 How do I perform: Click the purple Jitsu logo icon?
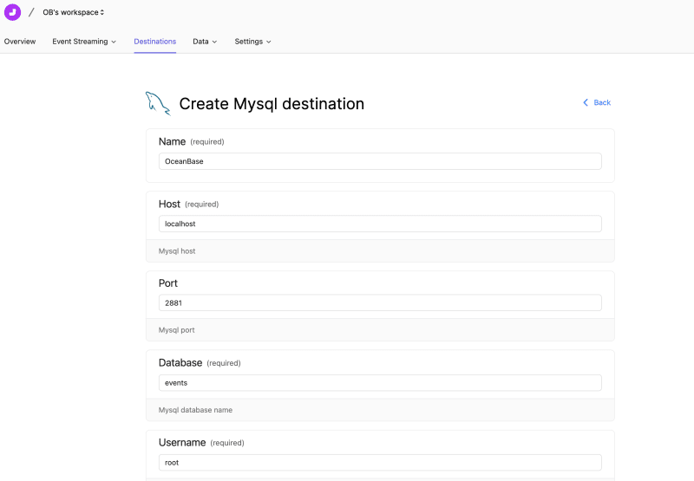coord(12,12)
